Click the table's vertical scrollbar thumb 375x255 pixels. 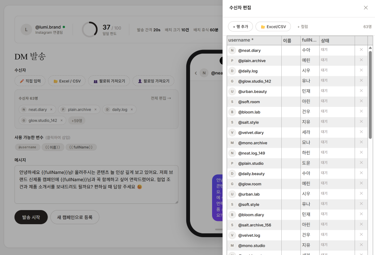coord(370,94)
